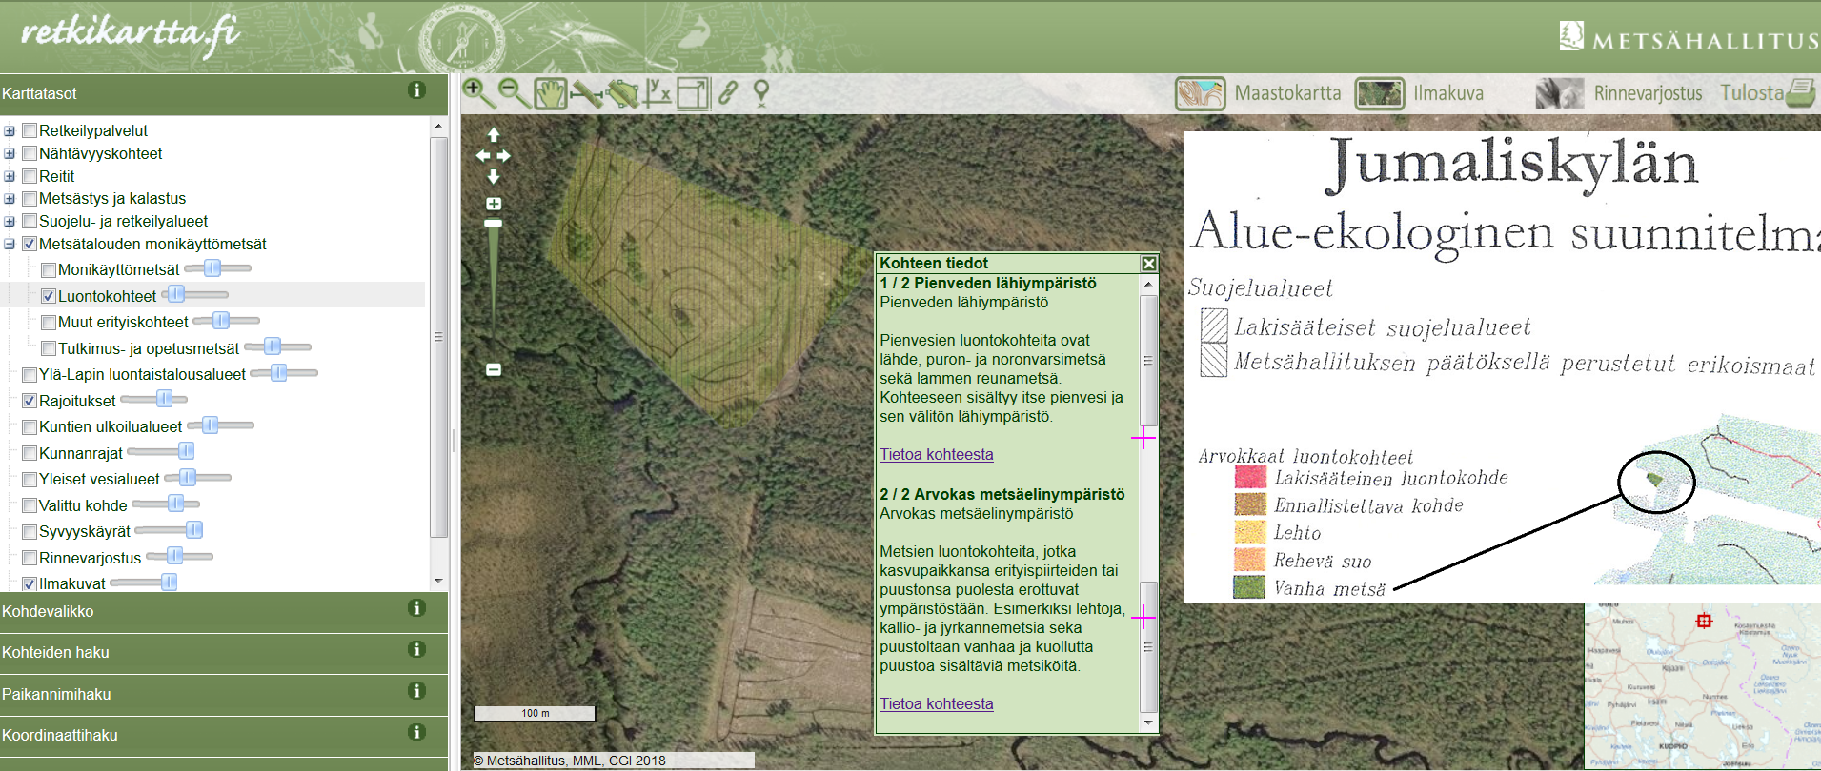Choose the area measurement polygon tool

click(x=622, y=93)
